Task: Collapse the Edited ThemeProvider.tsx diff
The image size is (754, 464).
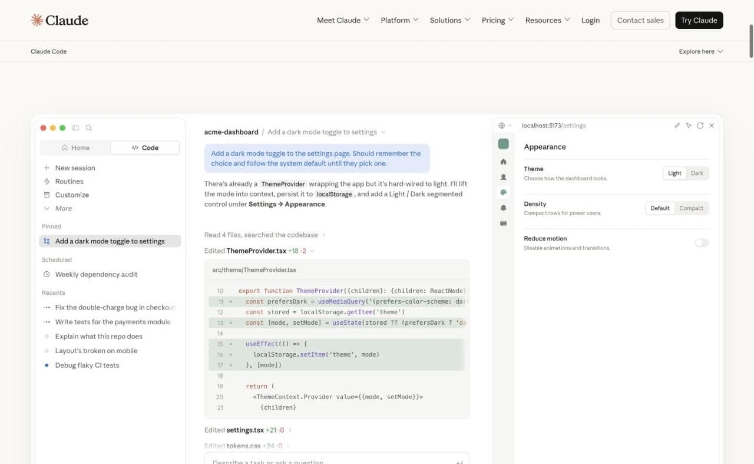Action: [x=259, y=251]
